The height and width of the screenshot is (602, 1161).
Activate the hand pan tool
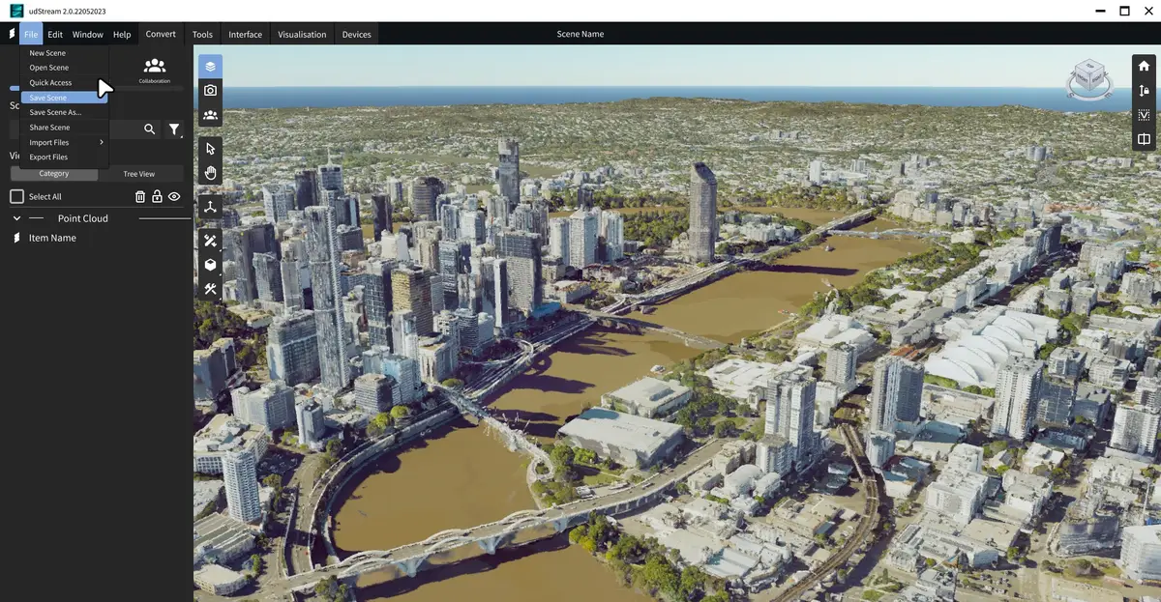210,174
